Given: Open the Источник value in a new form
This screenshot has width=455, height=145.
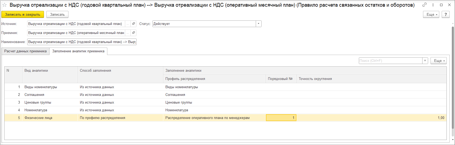Looking at the screenshot, I should point(133,24).
